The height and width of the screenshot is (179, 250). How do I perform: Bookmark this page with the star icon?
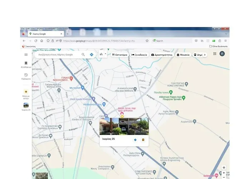coord(146,41)
